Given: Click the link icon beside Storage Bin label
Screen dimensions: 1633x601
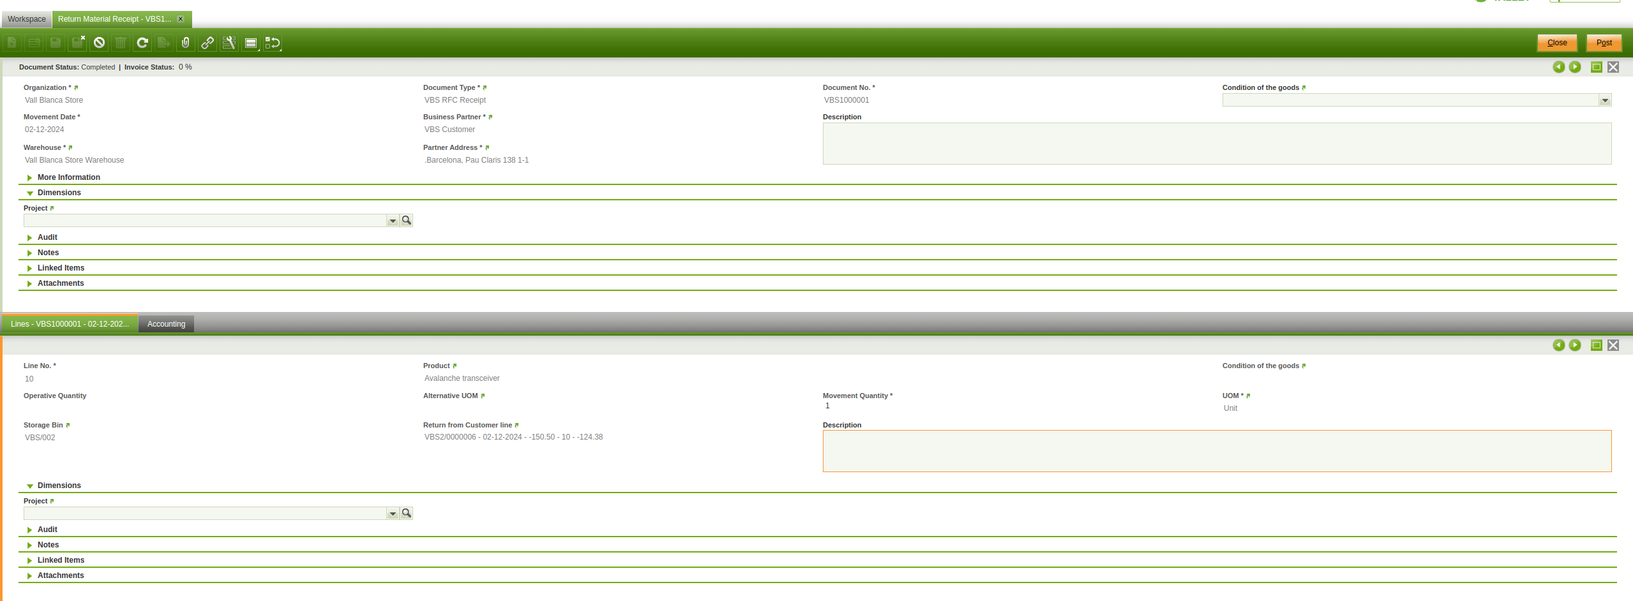Looking at the screenshot, I should (x=68, y=425).
